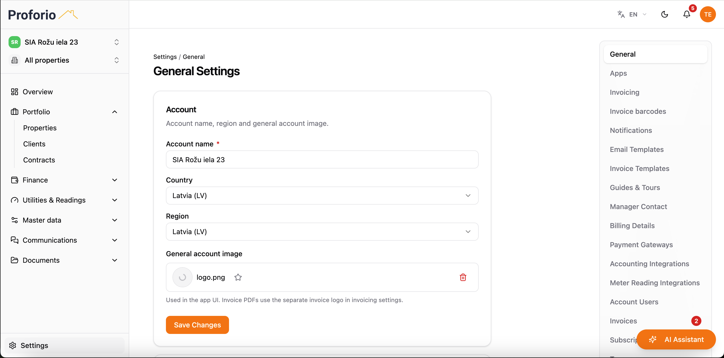The image size is (724, 358).
Task: Open the Country dropdown
Action: pos(322,196)
